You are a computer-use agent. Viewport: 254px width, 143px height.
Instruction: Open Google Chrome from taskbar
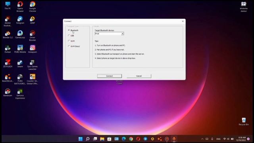tap(131, 139)
